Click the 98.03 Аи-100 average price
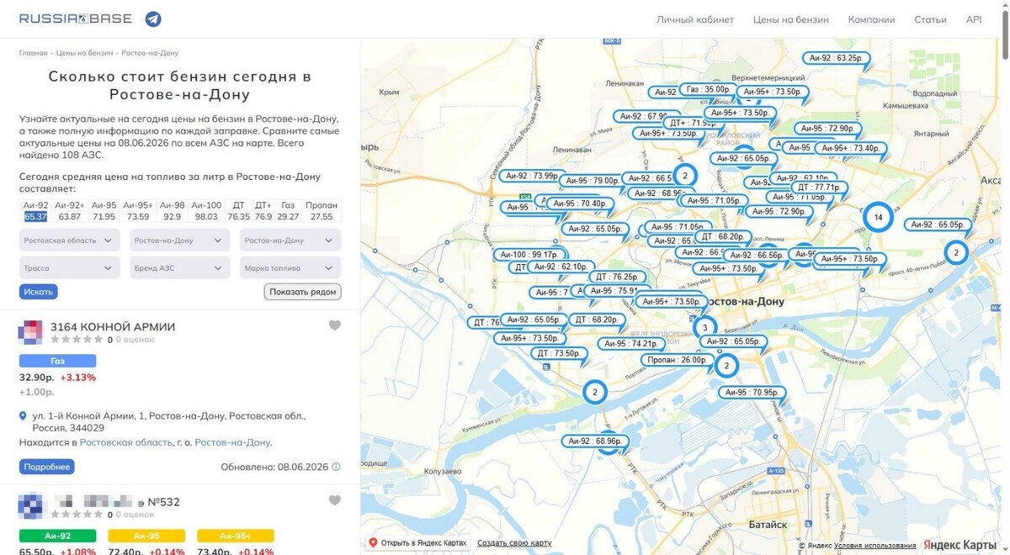1010x555 pixels. coord(206,217)
